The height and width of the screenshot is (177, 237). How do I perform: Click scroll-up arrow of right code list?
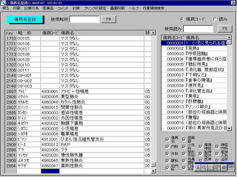pos(229,37)
